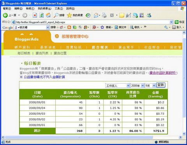
Task: Click the Blogger orange B icon
Action: (69, 27)
